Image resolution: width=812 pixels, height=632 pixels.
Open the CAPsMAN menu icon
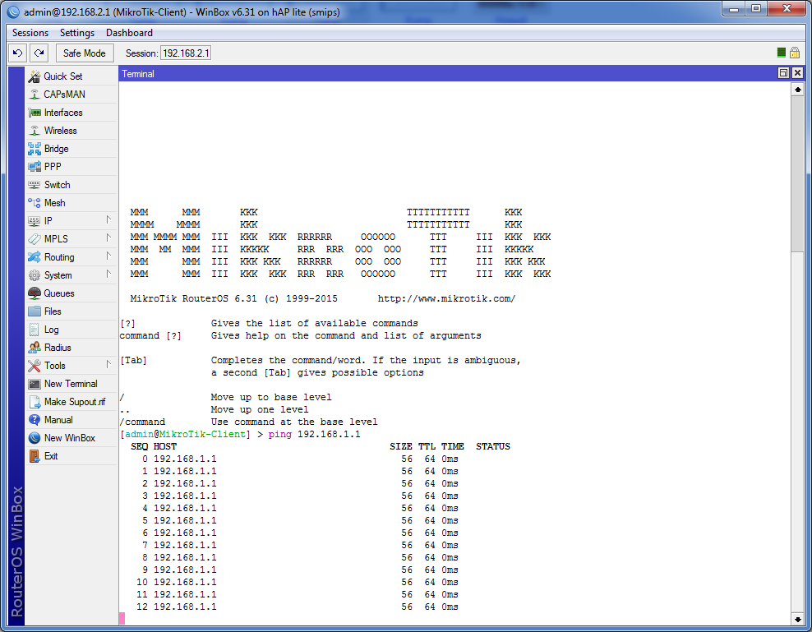35,95
